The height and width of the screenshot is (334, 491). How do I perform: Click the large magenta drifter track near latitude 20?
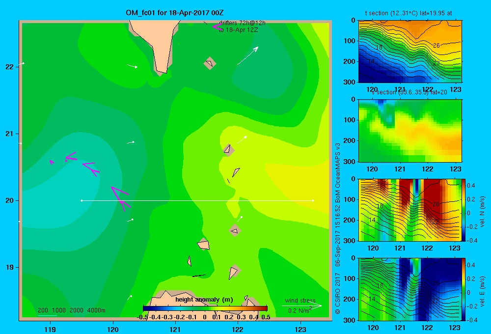coord(121,199)
